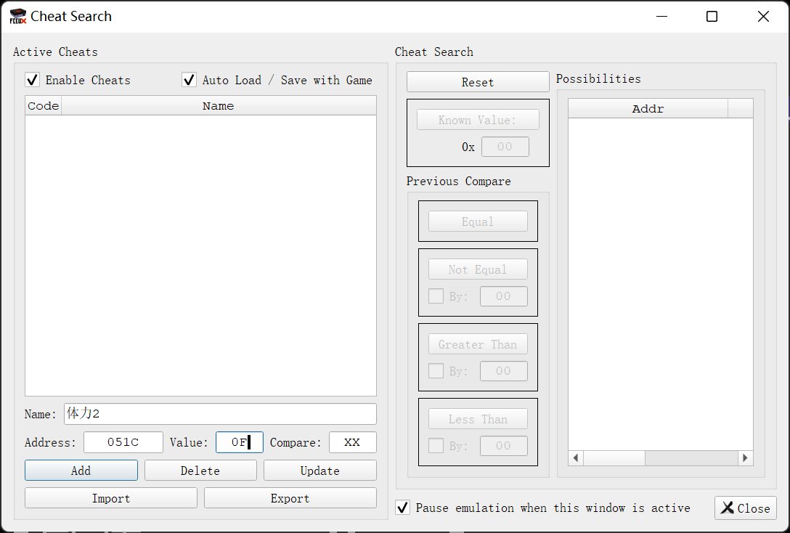790x533 pixels.
Task: Select the Compare input field
Action: [x=352, y=442]
